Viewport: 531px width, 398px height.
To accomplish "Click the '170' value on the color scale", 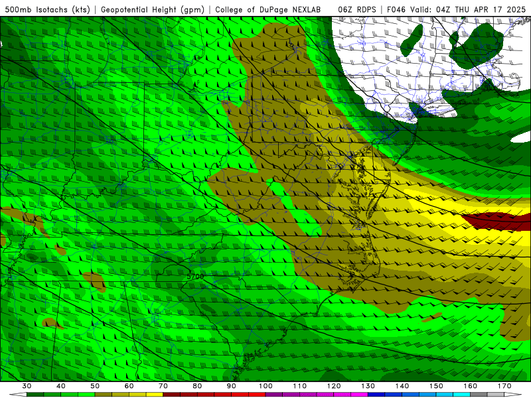I will 504,386.
